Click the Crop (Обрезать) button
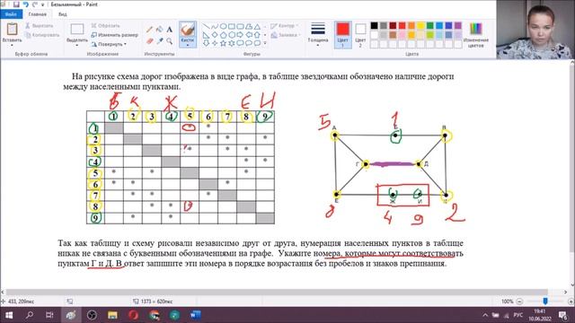The image size is (575, 323). pos(106,26)
